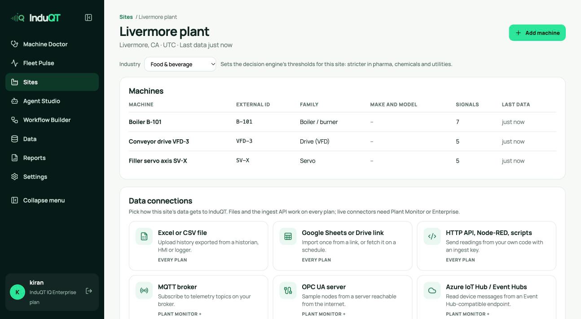This screenshot has width=581, height=319.
Task: Click the Settings gear icon
Action: [x=14, y=177]
